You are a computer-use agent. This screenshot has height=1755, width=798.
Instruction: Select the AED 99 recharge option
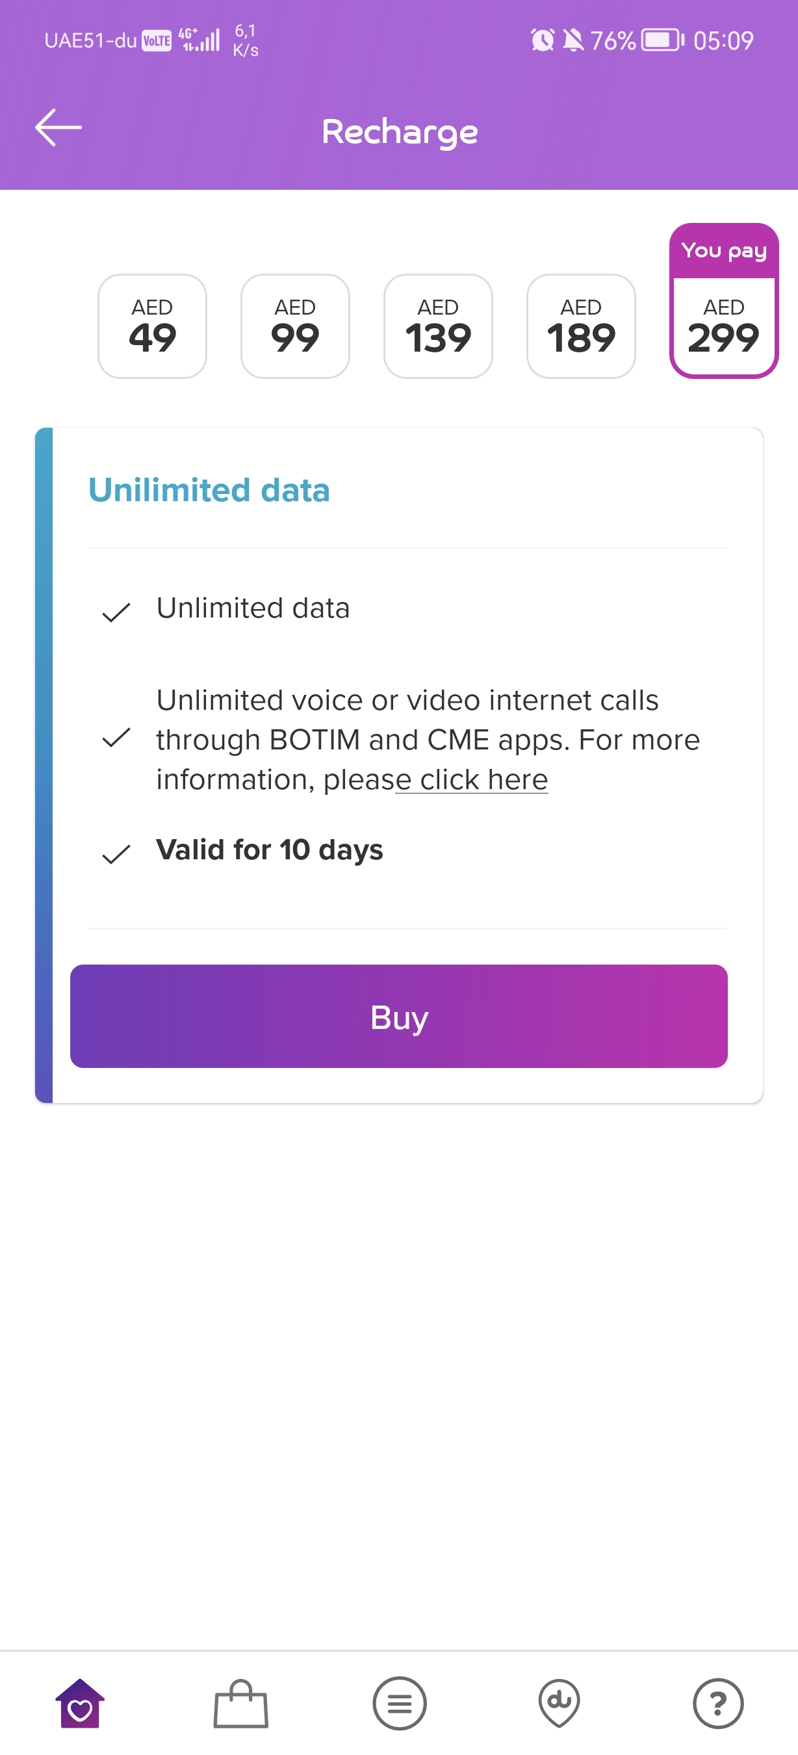[296, 326]
